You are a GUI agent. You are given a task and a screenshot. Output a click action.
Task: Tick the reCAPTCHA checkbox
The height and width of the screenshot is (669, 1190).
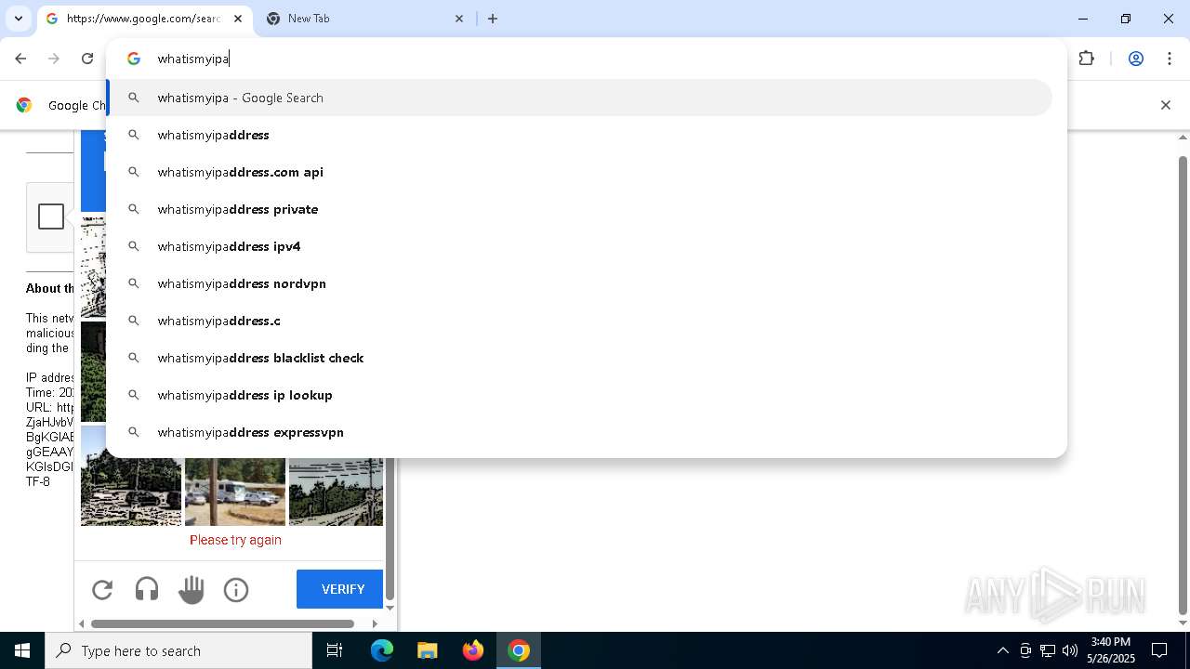[51, 216]
